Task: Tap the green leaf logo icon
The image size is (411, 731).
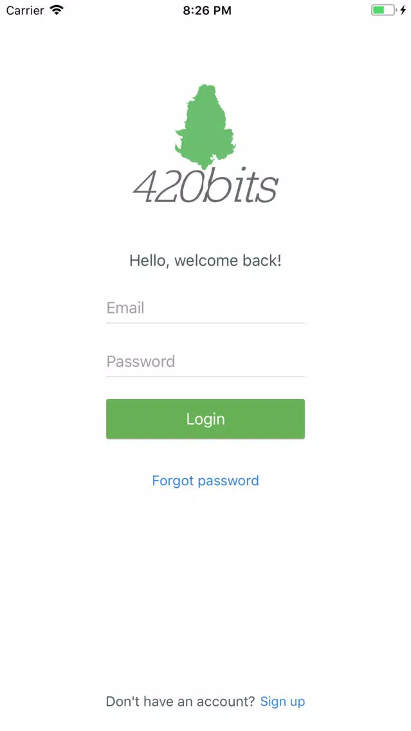Action: click(206, 126)
